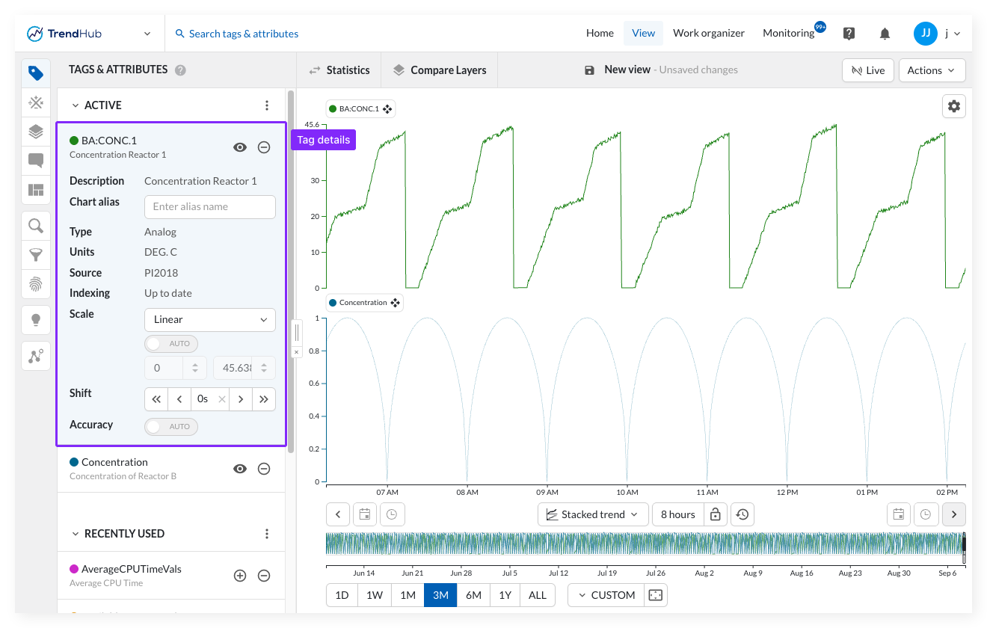Open the Scale Linear dropdown

210,319
